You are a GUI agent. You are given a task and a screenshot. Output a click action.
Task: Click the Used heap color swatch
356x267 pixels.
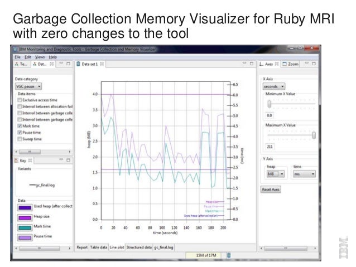(x=25, y=208)
